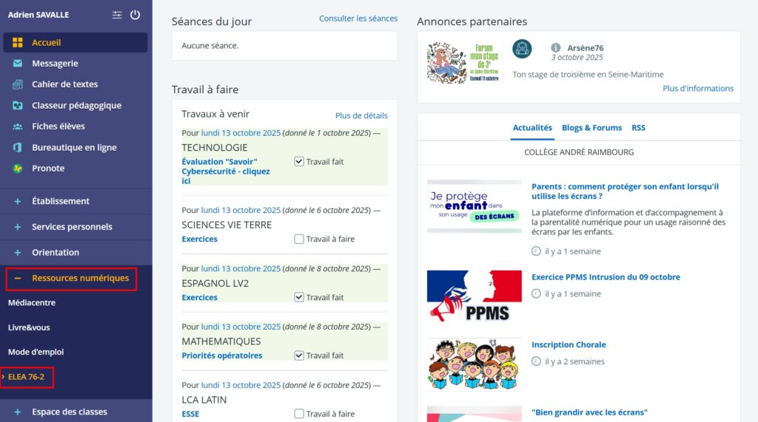
Task: Check Travail à faire for Sciences Vie Terre
Action: pos(299,239)
